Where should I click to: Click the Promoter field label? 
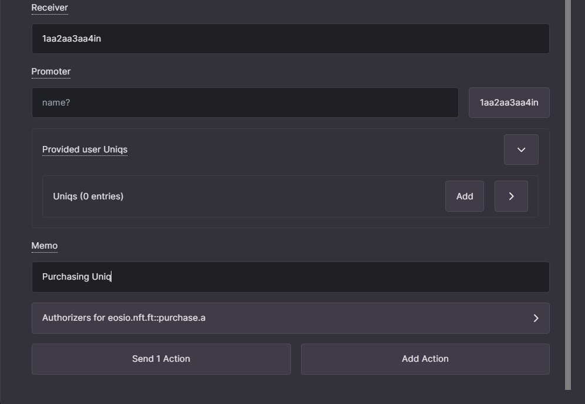[50, 72]
